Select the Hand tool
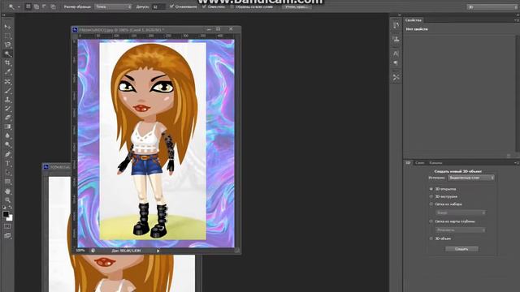 (x=7, y=191)
